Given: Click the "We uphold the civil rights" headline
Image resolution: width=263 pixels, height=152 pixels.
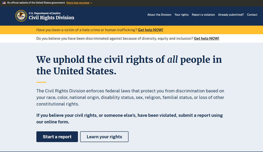Looking at the screenshot, I should tap(129, 65).
